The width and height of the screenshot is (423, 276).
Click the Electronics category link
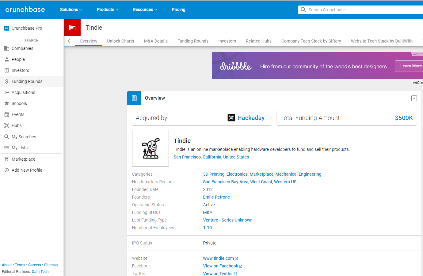(237, 174)
